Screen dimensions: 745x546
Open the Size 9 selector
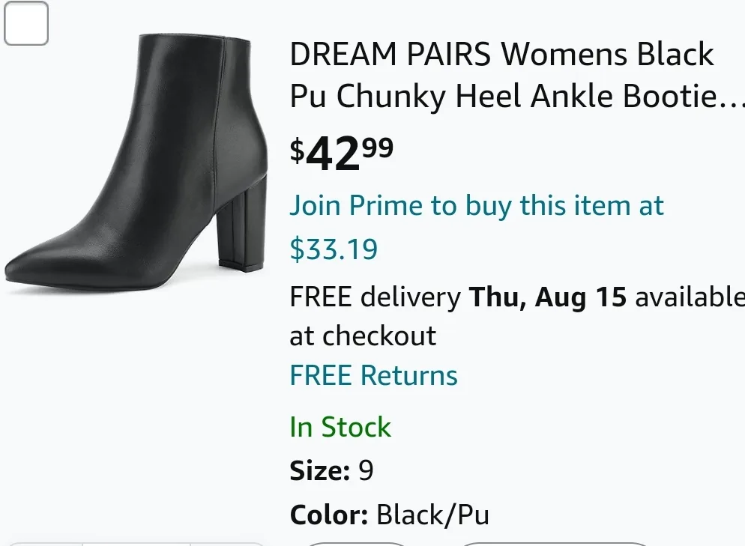pos(367,471)
